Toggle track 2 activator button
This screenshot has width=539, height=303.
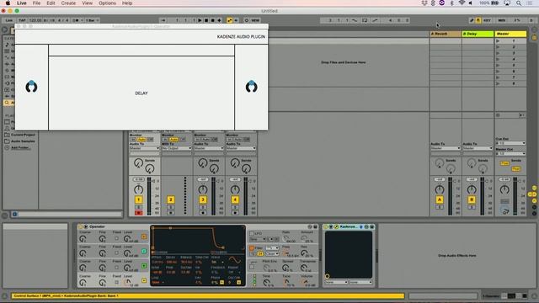[x=170, y=199]
